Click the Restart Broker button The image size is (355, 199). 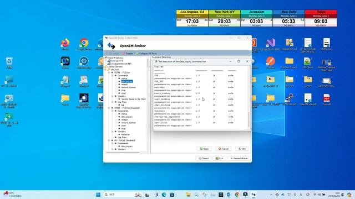click(x=239, y=159)
